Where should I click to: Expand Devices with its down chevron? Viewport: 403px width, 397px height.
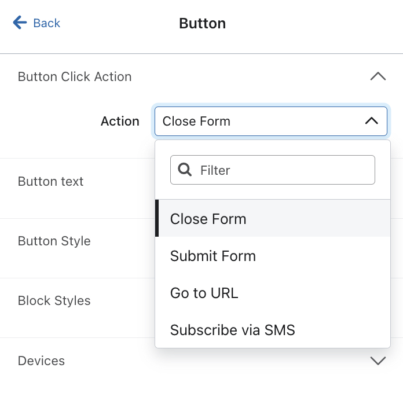pyautogui.click(x=378, y=361)
